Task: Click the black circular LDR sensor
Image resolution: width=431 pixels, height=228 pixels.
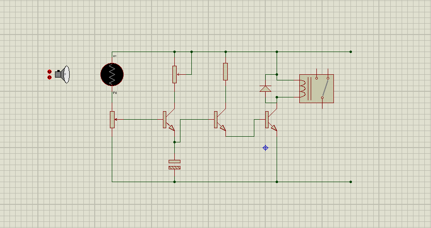Action: tap(112, 74)
